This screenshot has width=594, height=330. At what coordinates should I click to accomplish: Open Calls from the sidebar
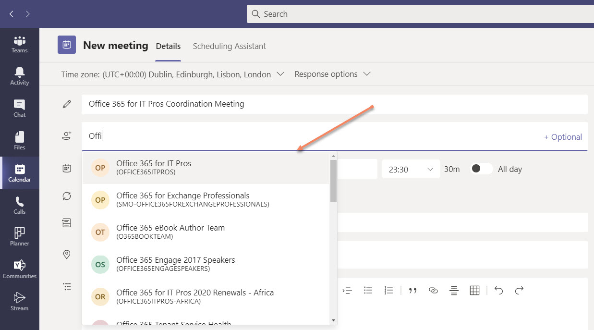click(x=20, y=206)
